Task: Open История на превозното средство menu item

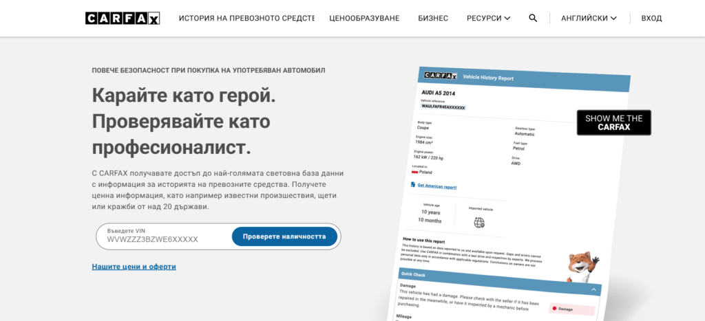Action: [x=246, y=19]
